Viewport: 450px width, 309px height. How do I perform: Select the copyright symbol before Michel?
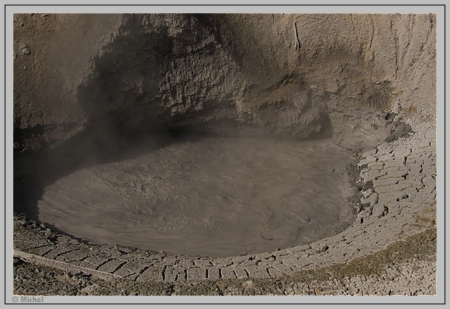point(15,300)
